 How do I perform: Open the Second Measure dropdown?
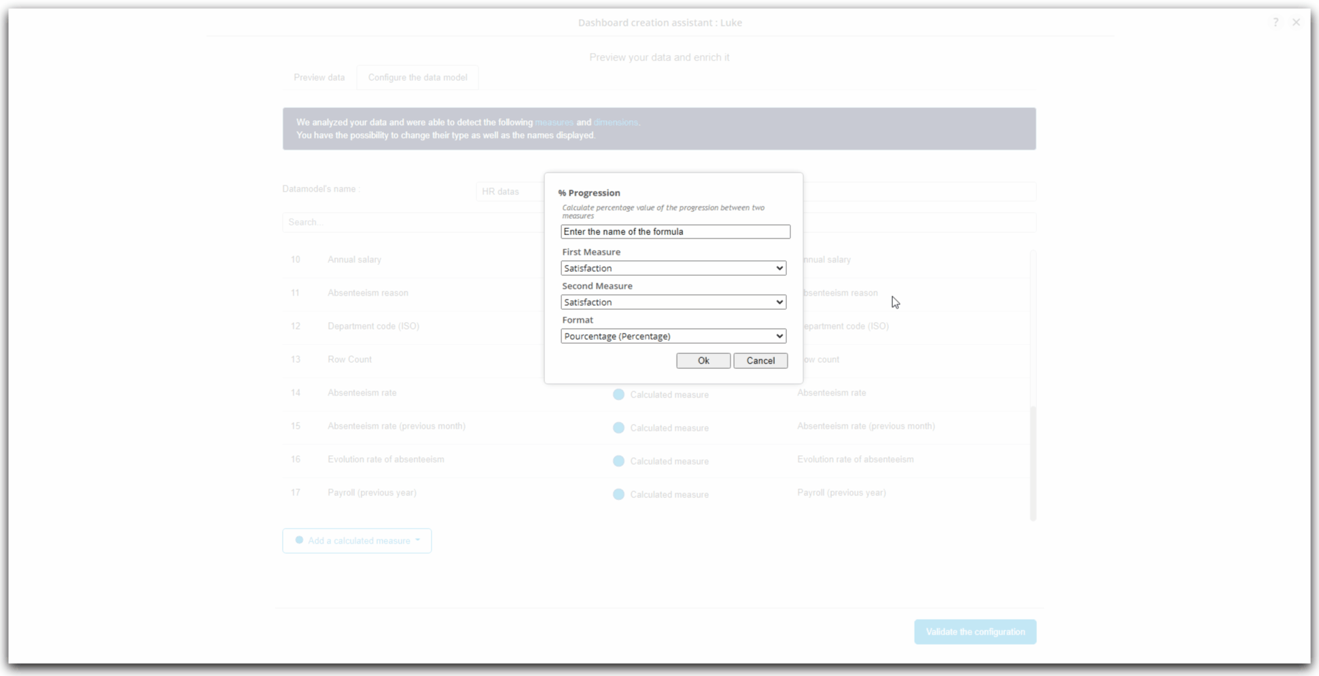(673, 302)
